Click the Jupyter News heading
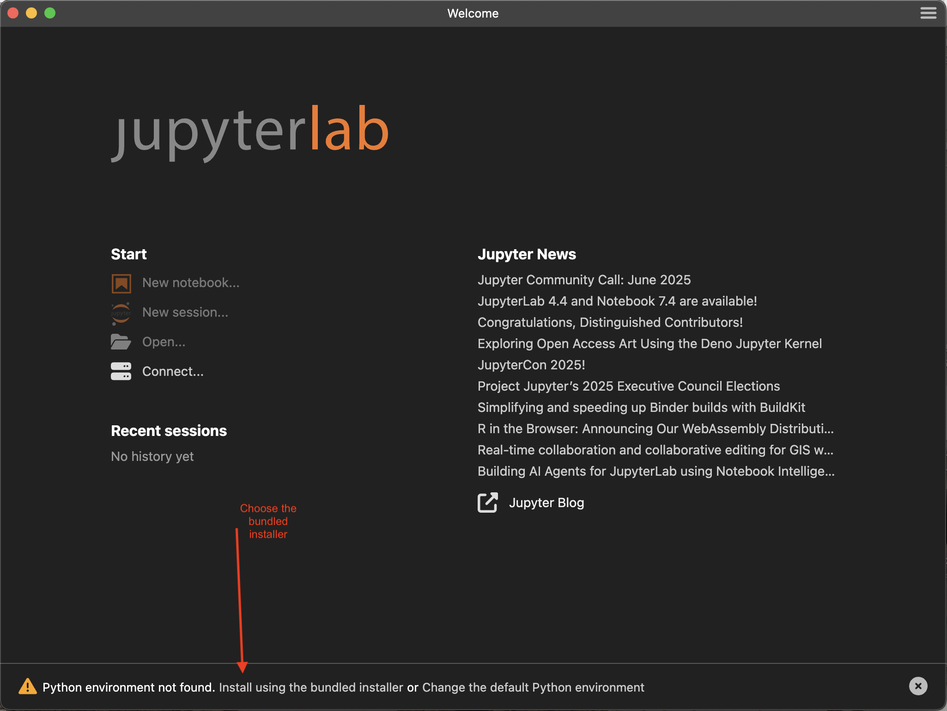 click(527, 254)
